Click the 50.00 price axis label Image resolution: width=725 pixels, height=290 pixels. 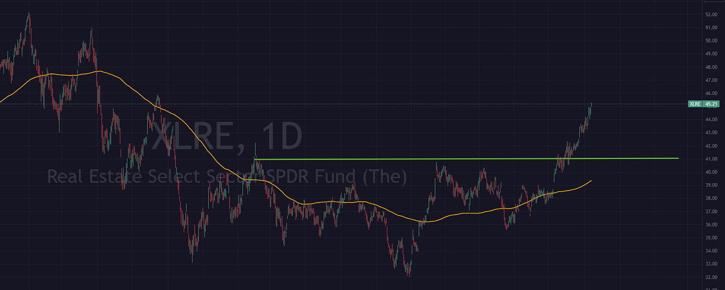pos(711,41)
